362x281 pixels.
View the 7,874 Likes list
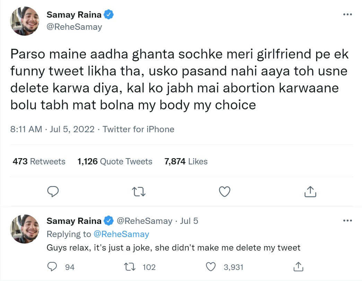(x=186, y=161)
